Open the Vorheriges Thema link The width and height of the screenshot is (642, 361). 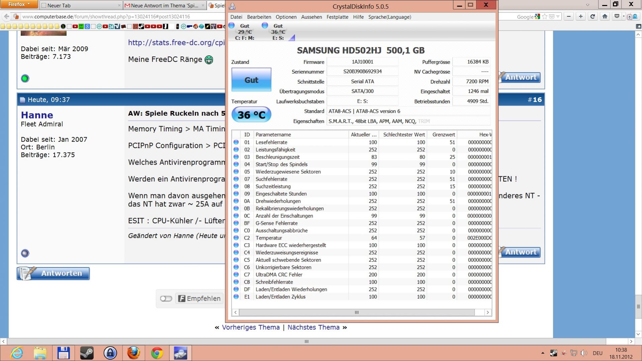pyautogui.click(x=251, y=327)
